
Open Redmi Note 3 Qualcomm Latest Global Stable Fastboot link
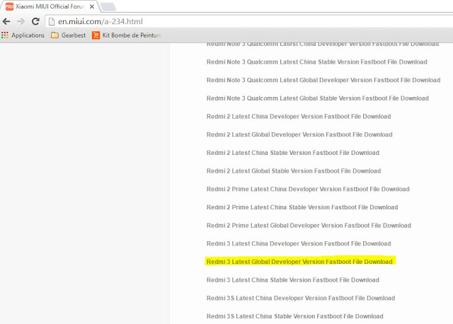click(x=318, y=98)
